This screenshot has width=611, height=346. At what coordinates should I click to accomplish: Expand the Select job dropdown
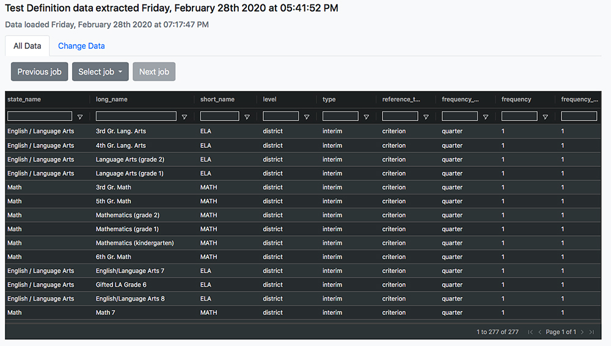pyautogui.click(x=100, y=72)
